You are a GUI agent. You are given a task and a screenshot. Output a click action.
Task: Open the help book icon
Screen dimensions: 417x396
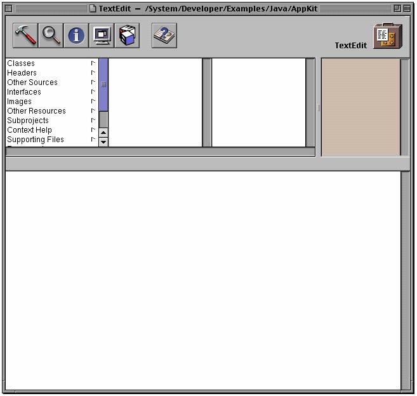164,36
